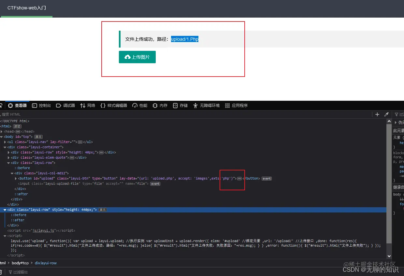This screenshot has width=404, height=276.
Task: Switch to the 控制台 console tab
Action: [x=41, y=106]
